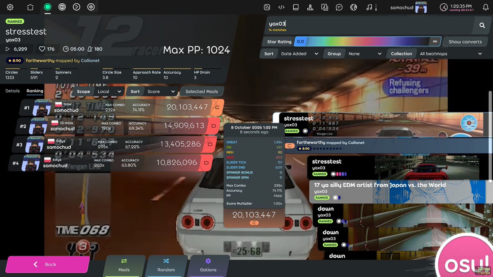Click the BPM metronome icon showing 180

click(90, 49)
